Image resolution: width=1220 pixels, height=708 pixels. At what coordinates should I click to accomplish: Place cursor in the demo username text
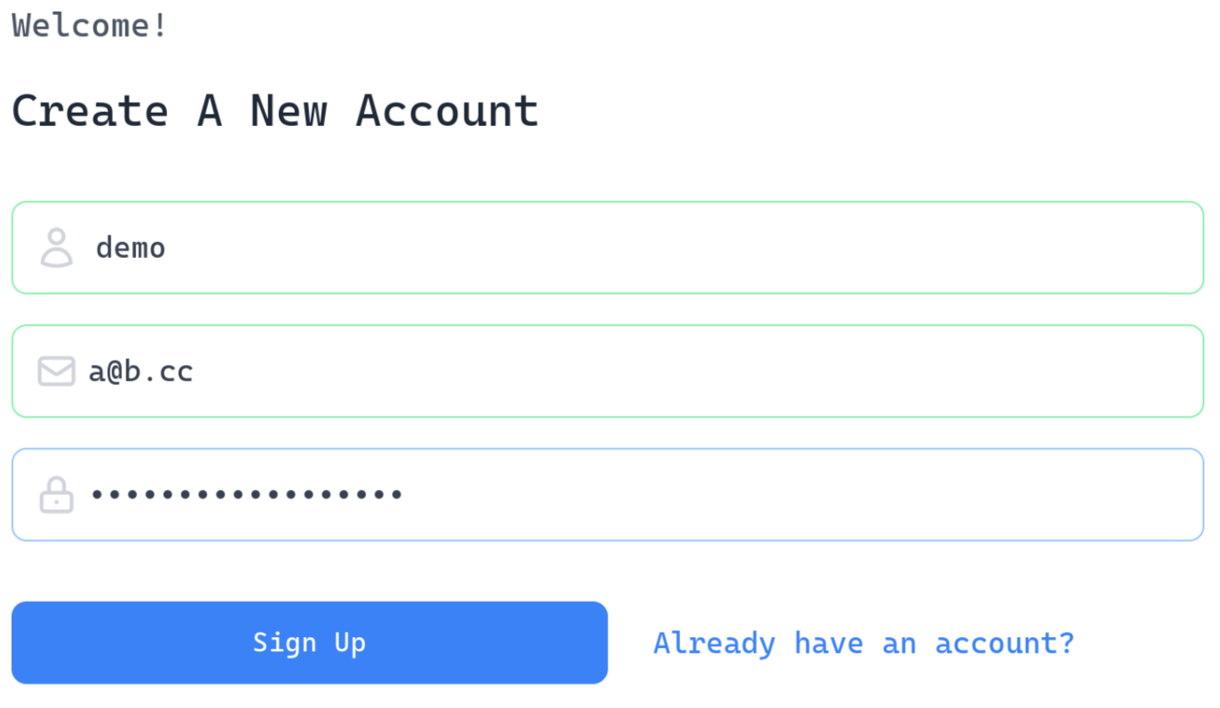tap(130, 248)
